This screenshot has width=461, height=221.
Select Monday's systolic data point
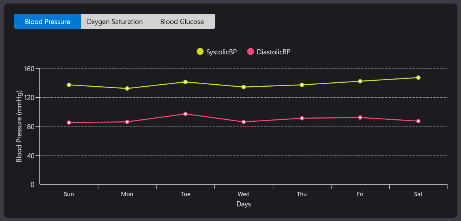click(x=127, y=89)
